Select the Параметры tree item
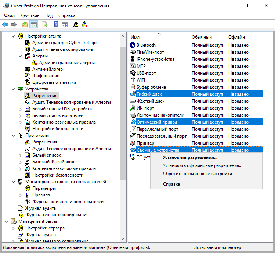This screenshot has height=253, width=275. (x=44, y=188)
